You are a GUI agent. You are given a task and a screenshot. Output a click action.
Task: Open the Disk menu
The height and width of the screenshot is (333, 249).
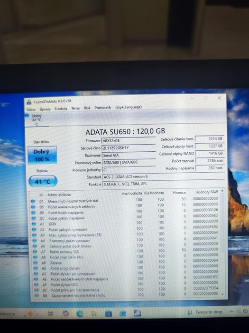[87, 108]
